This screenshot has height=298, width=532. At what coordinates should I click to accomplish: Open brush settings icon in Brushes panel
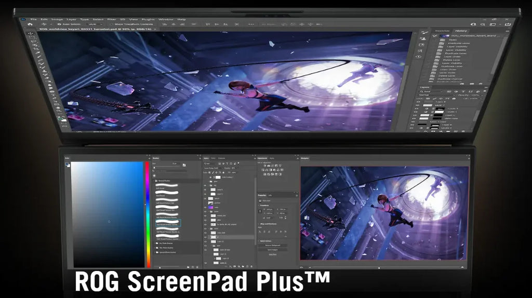point(184,165)
